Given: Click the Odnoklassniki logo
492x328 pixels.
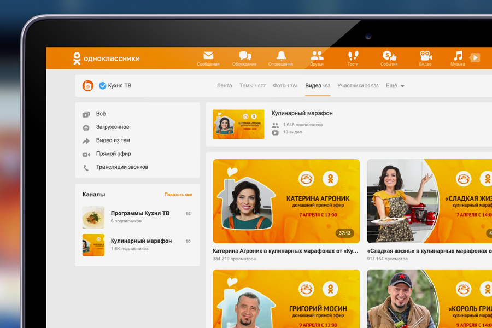Looking at the screenshot, I should pyautogui.click(x=107, y=58).
